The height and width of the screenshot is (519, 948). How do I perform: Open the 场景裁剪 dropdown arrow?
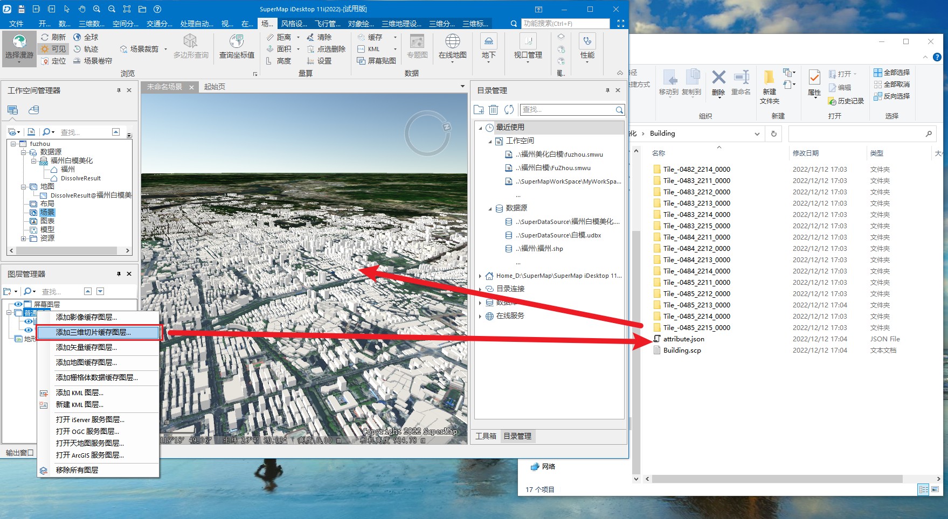click(x=165, y=49)
